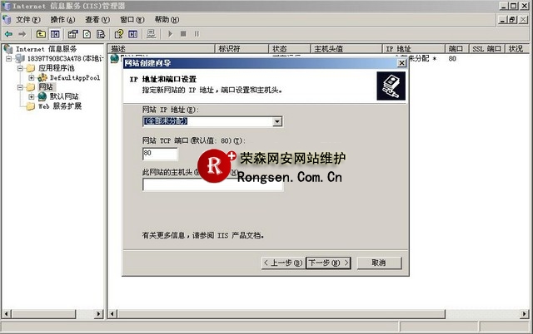
Task: Open the 网站 IP 地址 dropdown list
Action: coord(277,121)
